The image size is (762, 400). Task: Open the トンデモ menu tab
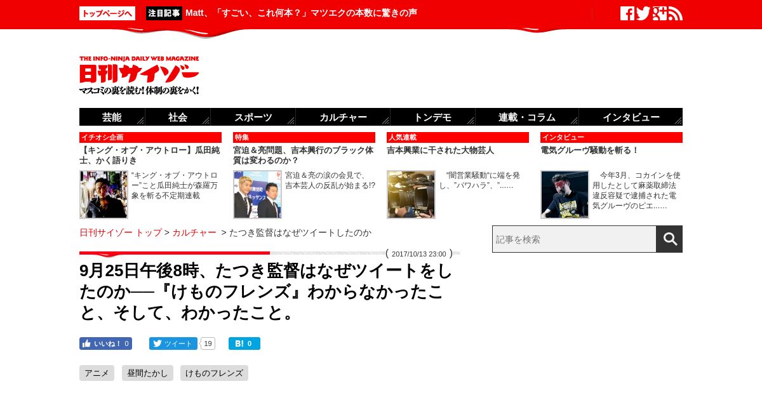[432, 117]
